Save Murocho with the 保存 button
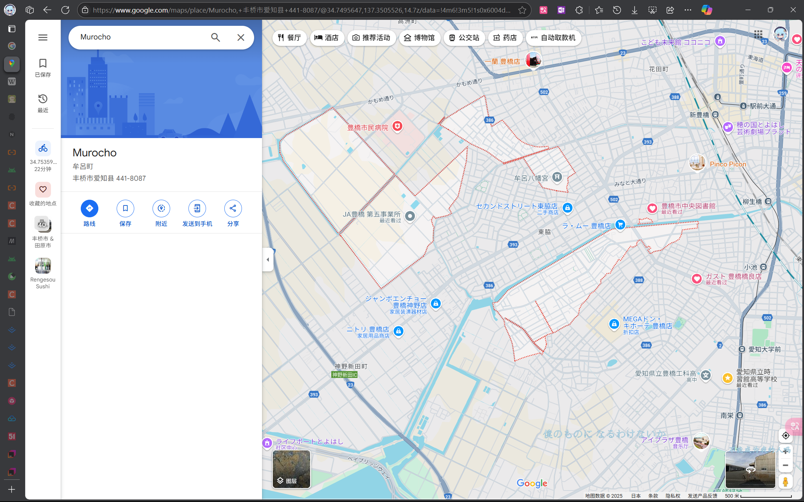This screenshot has width=804, height=502. 125,214
